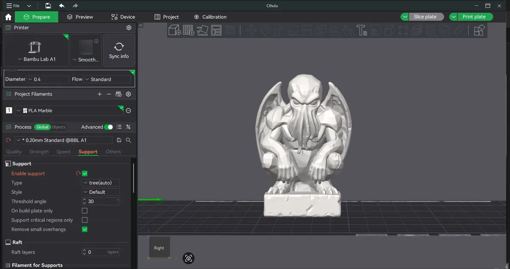Disable the Remove small overhangs checkbox
Screen dimensions: 510x269
pyautogui.click(x=84, y=229)
